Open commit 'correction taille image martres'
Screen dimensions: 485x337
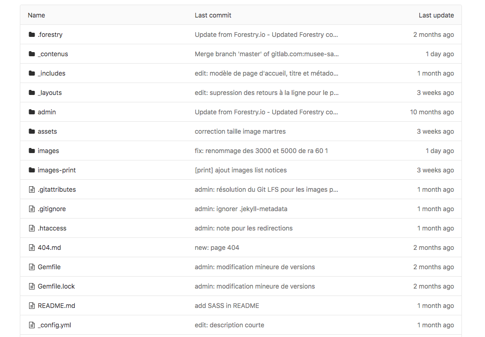tap(240, 131)
